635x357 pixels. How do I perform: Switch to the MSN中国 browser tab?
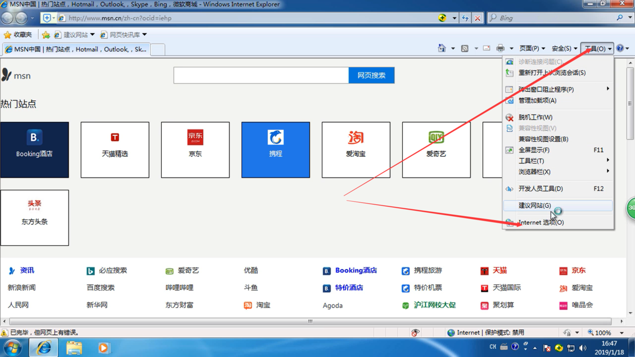(76, 49)
